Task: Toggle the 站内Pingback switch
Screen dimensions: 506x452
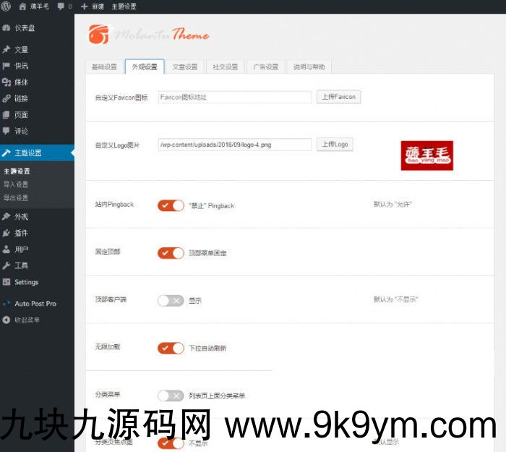Action: pyautogui.click(x=171, y=205)
